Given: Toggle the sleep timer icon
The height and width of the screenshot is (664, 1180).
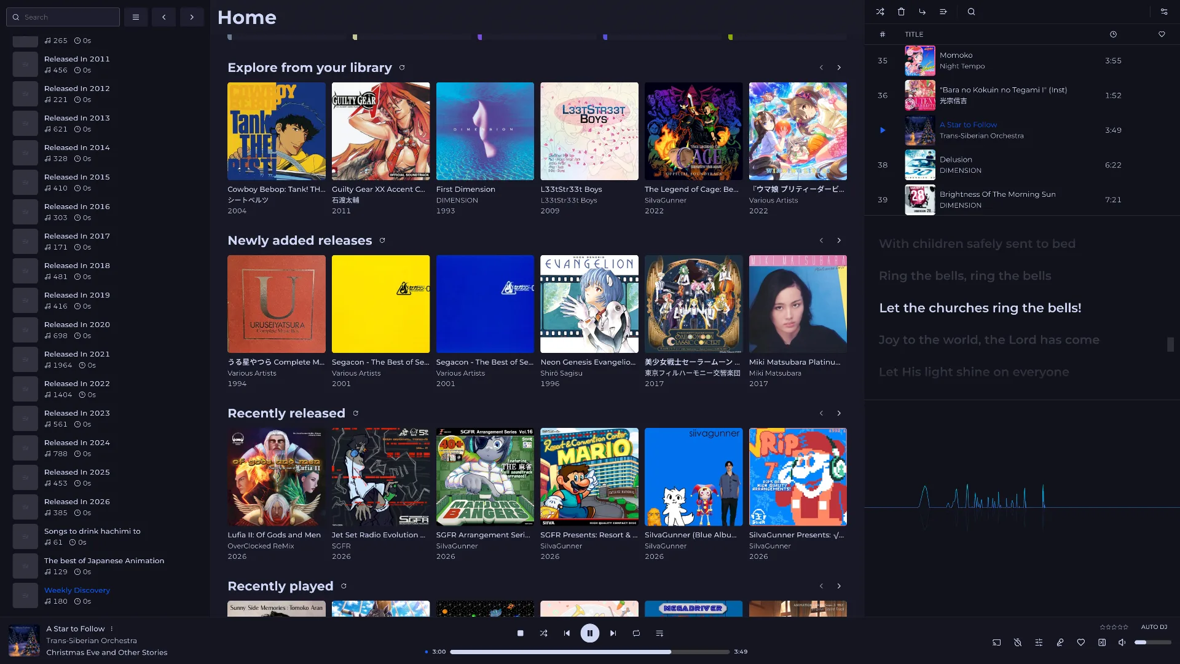Looking at the screenshot, I should click(1018, 642).
